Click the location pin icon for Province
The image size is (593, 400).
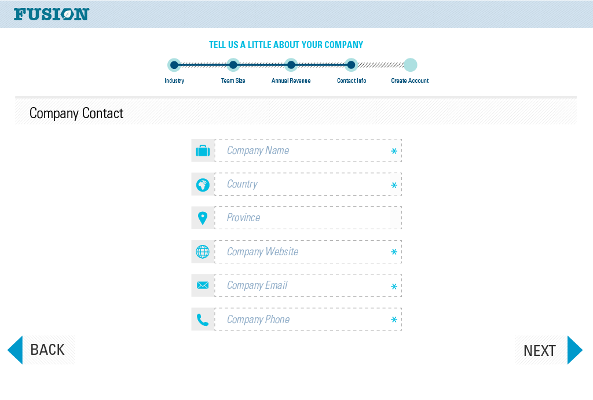point(203,217)
